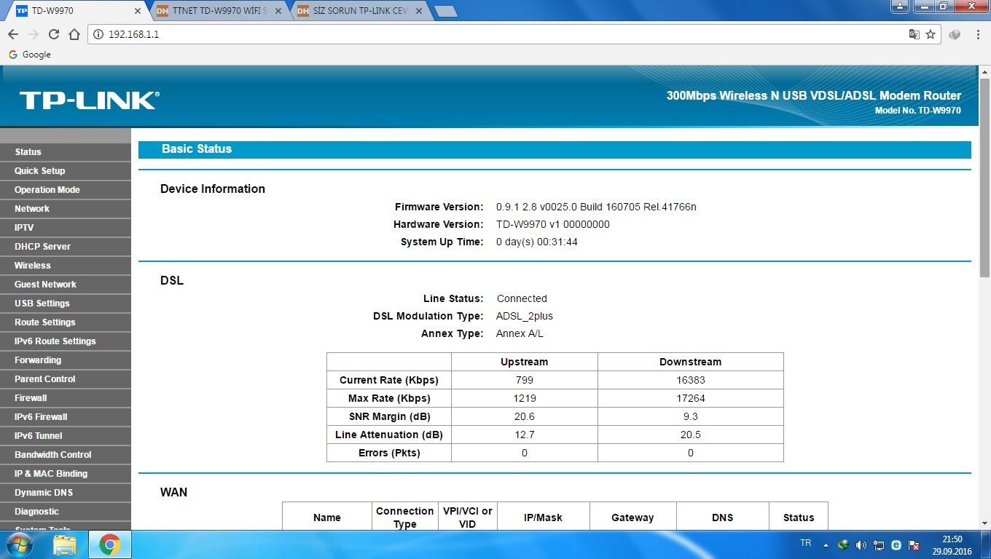Click the firmware version text
Screen dimensions: 991x559
(x=596, y=207)
